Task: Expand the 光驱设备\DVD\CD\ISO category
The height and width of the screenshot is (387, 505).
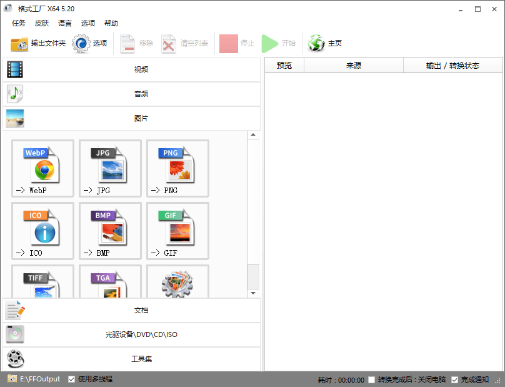Action: click(x=131, y=335)
